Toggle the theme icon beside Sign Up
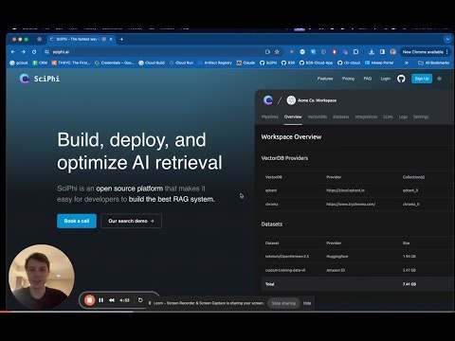 click(x=439, y=79)
